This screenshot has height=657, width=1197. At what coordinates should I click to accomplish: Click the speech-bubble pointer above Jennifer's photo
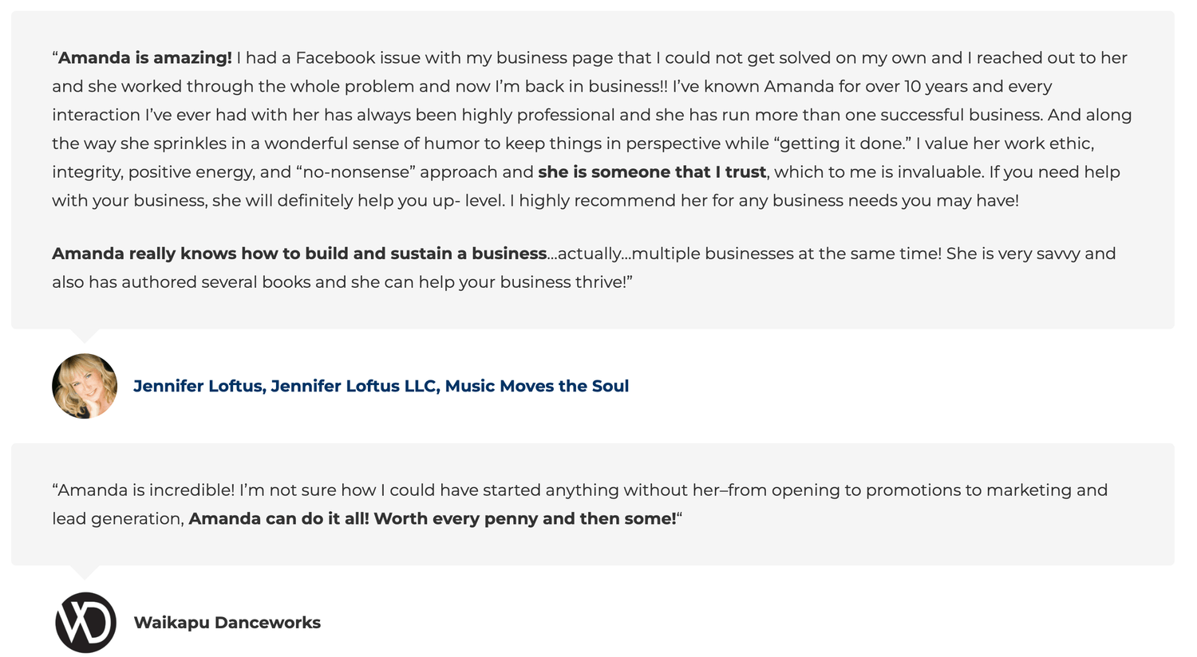tap(85, 336)
